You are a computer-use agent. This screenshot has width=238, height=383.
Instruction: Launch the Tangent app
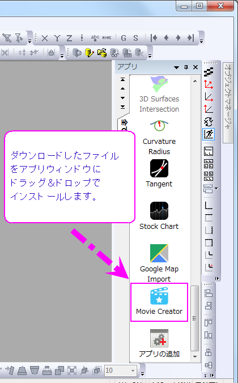tap(159, 173)
